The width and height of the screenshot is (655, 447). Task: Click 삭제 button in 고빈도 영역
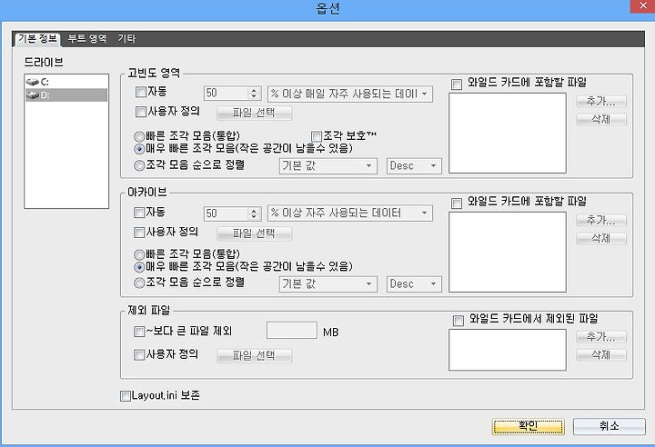click(x=601, y=119)
